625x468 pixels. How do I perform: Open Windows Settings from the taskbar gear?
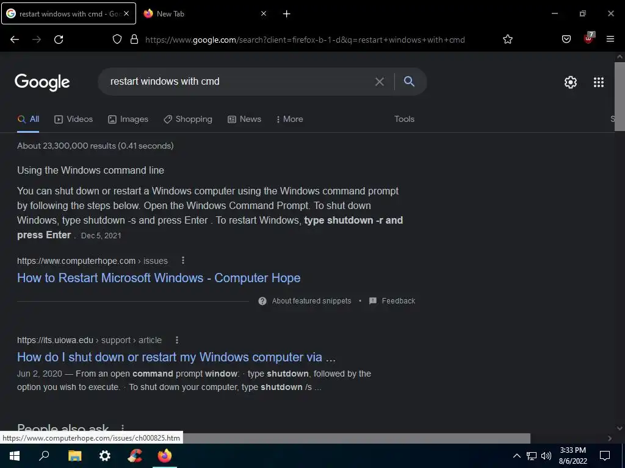(x=105, y=456)
